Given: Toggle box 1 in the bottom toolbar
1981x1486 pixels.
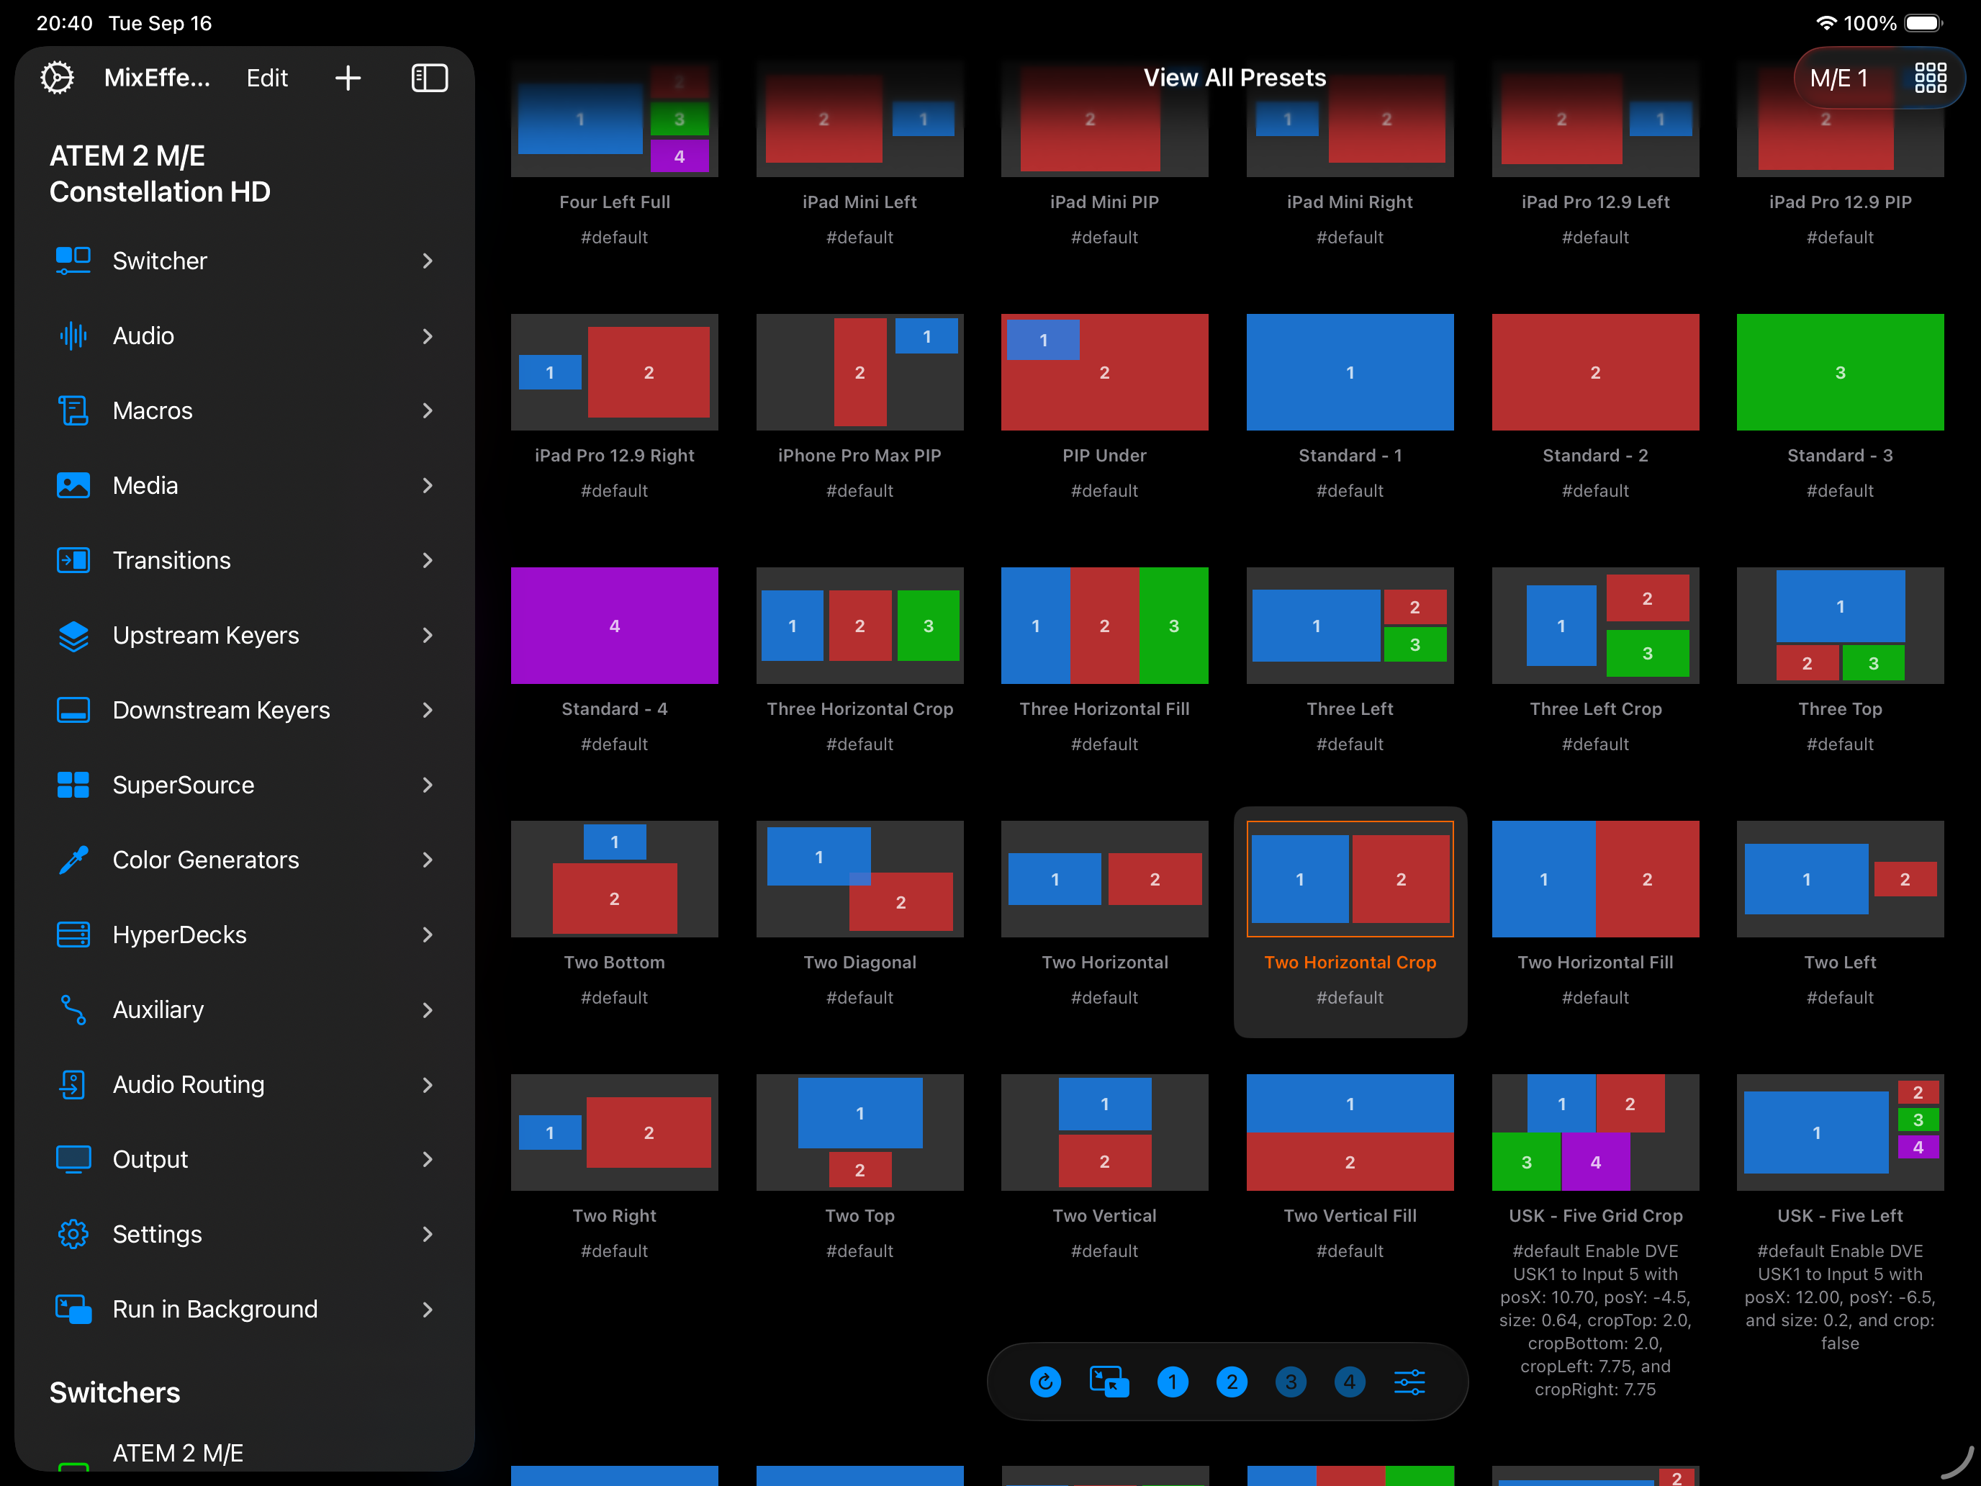Looking at the screenshot, I should click(1173, 1381).
